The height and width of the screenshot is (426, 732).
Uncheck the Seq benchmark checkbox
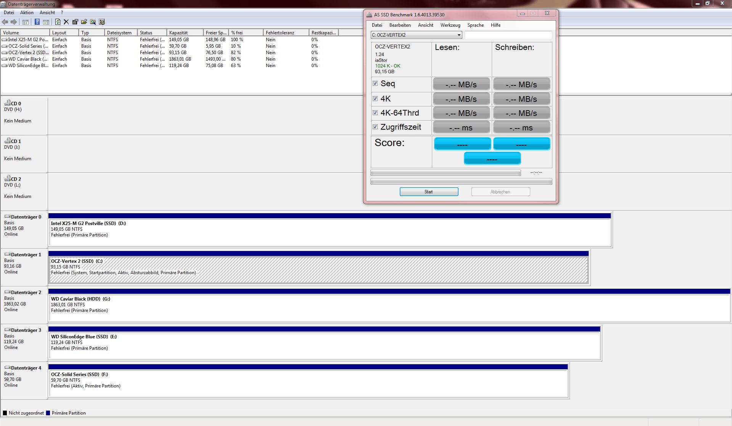pos(375,83)
